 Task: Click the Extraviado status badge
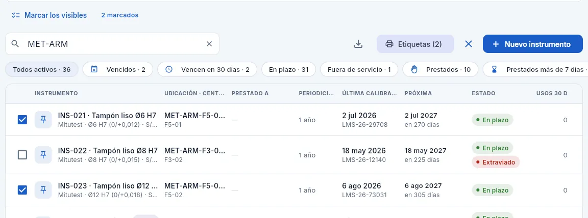click(x=496, y=162)
